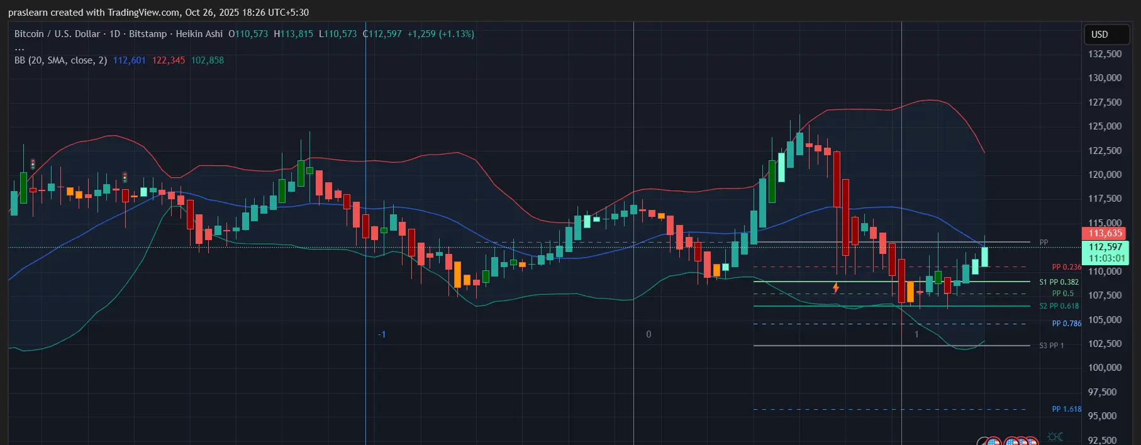Viewport: 1141px width, 445px height.
Task: Click the blue BB basis value 112,601
Action: point(129,60)
